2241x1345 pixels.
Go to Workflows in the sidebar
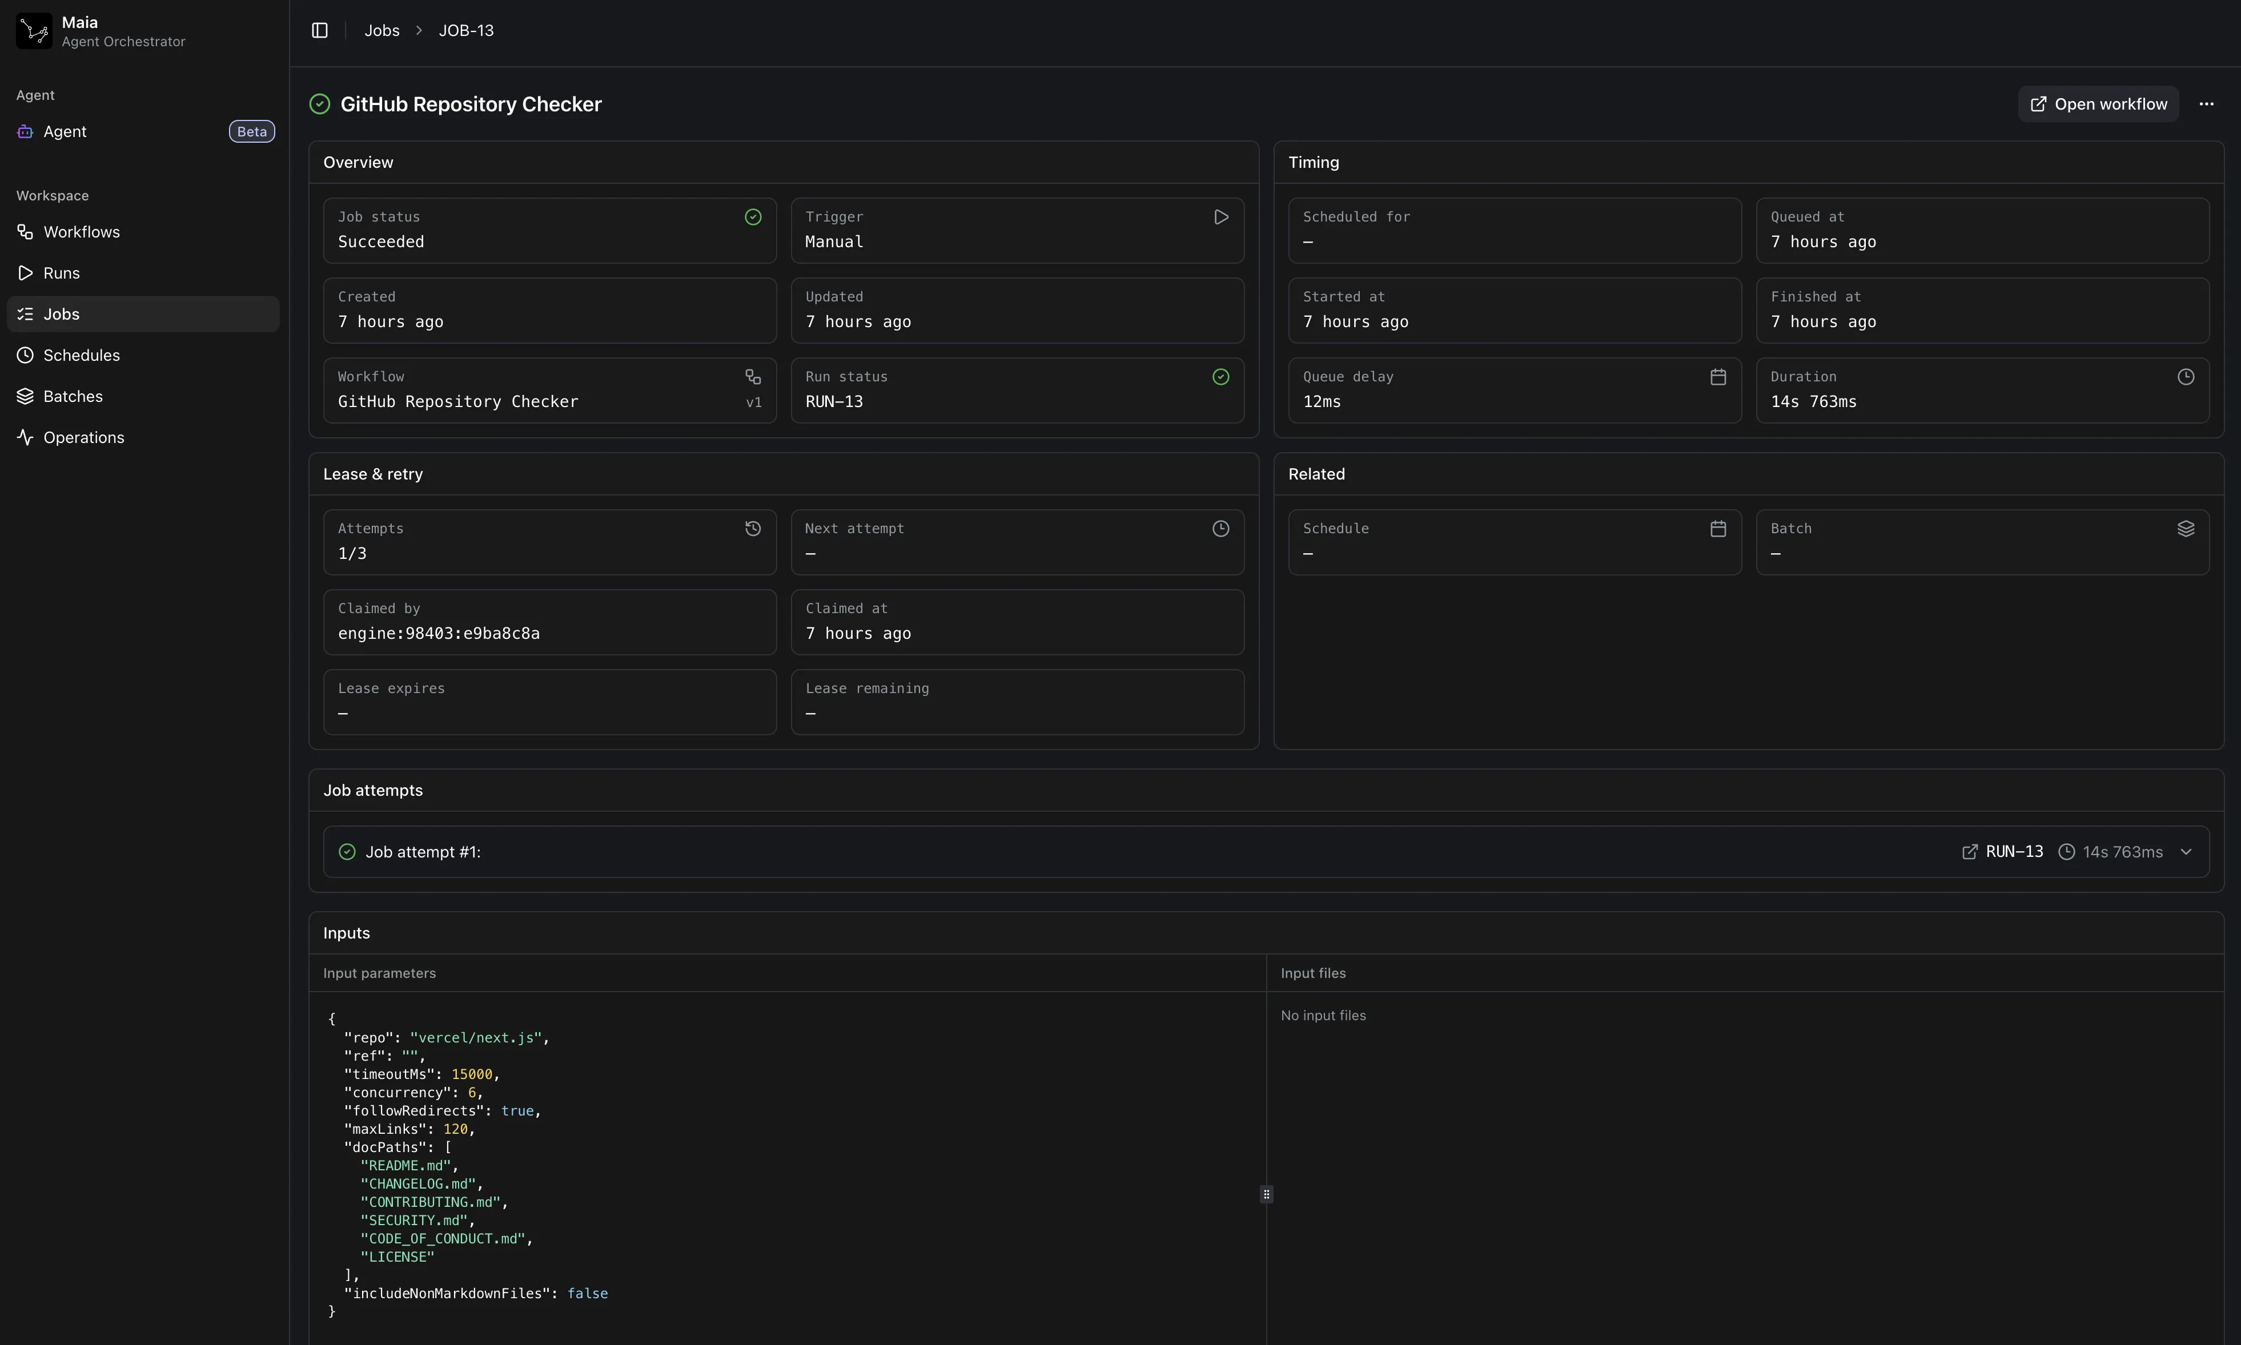tap(82, 232)
